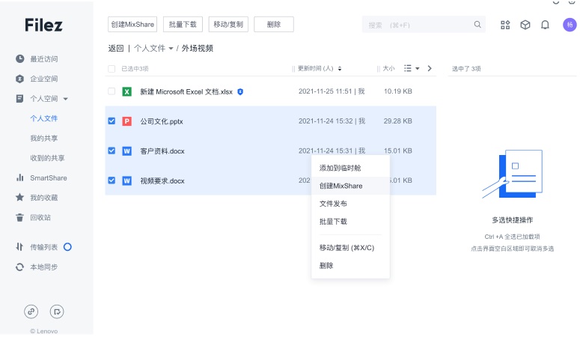Open the purple user avatar menu
The height and width of the screenshot is (337, 580).
569,25
